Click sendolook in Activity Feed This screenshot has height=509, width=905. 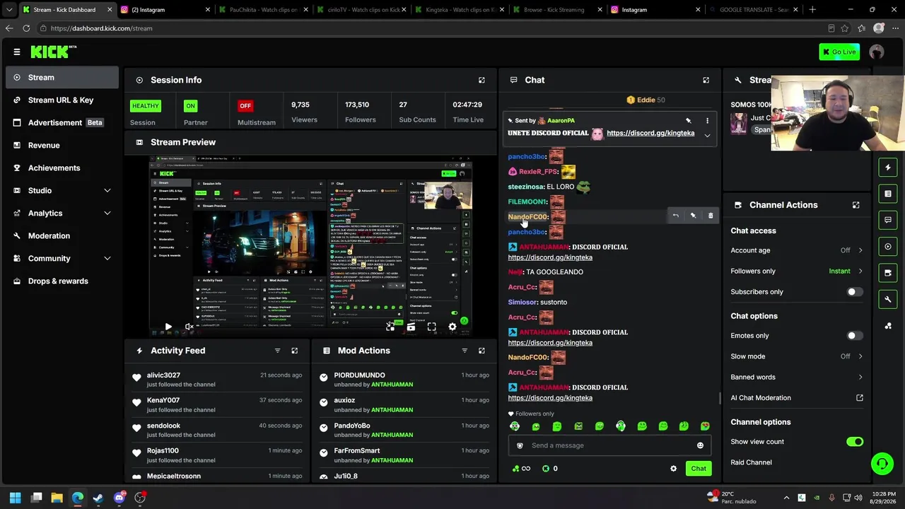(163, 426)
